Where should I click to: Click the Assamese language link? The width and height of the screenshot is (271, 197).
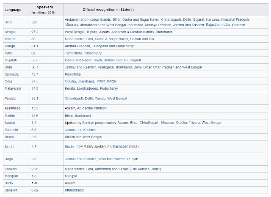(x=12, y=108)
